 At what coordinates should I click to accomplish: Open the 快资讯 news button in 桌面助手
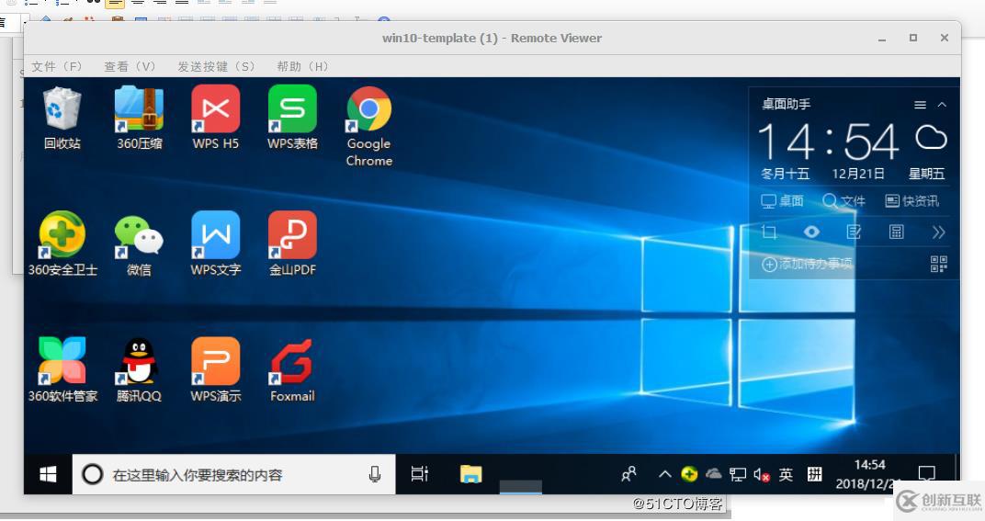tap(912, 200)
